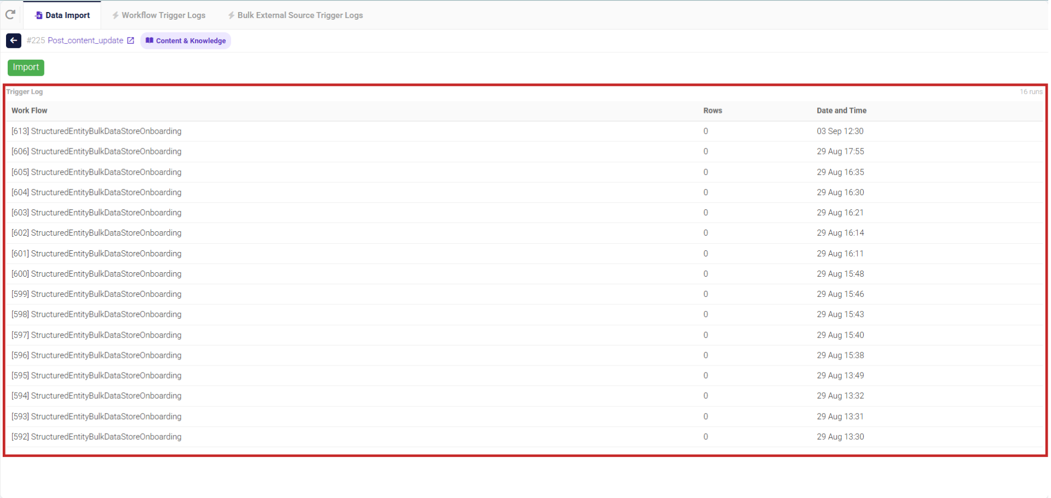Open Bulk External Source Trigger Logs tab
The height and width of the screenshot is (498, 1051).
[295, 15]
